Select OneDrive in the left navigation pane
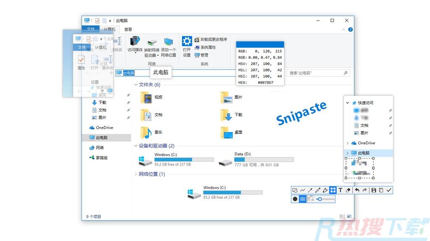Image resolution: width=430 pixels, height=241 pixels. pyautogui.click(x=101, y=128)
